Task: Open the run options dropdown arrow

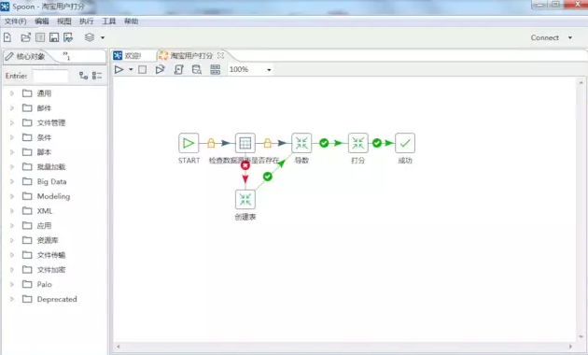Action: [131, 70]
